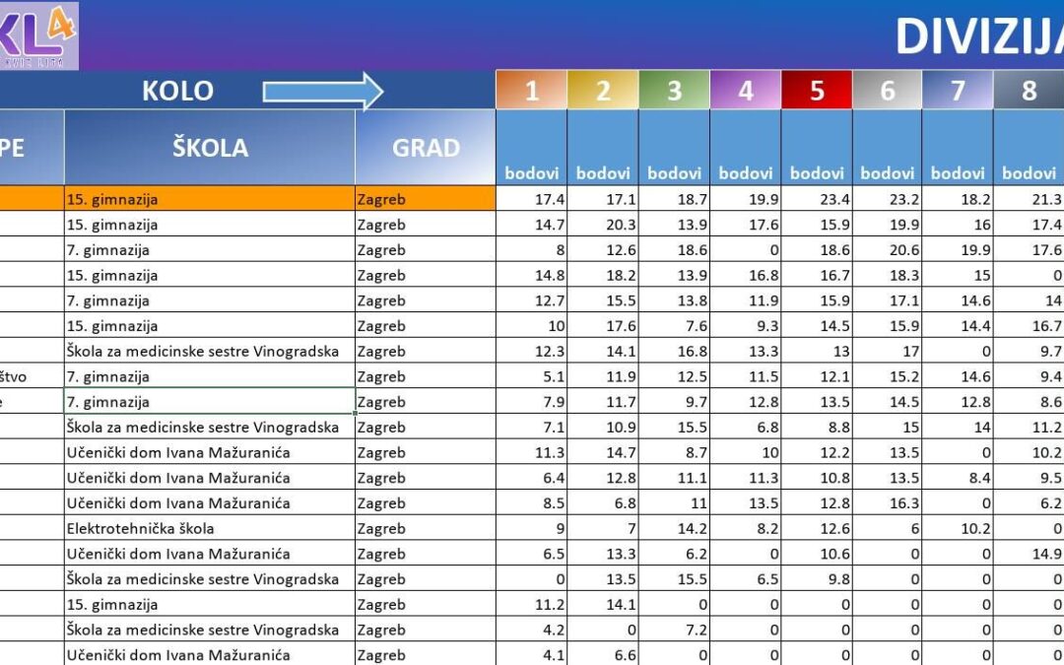Select the Zagreb cell in the orange row
This screenshot has width=1064, height=665.
(379, 198)
